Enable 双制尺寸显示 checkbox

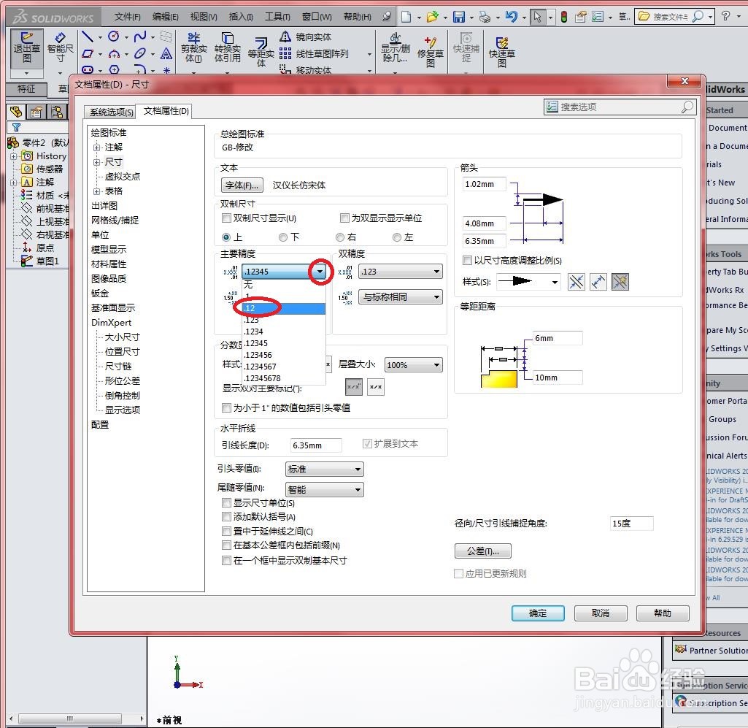pos(227,218)
